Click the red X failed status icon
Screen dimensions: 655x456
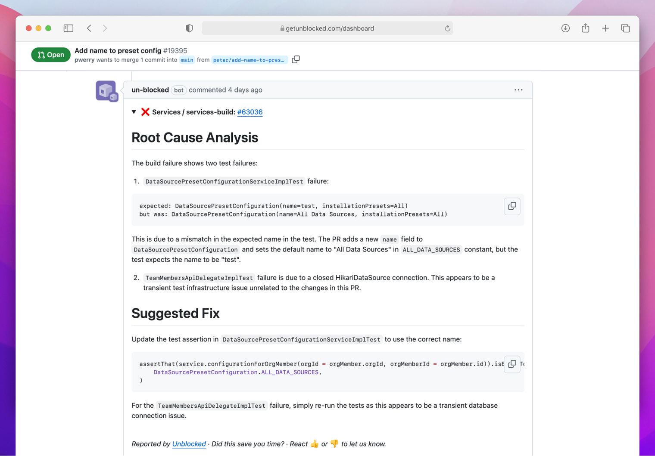coord(145,112)
